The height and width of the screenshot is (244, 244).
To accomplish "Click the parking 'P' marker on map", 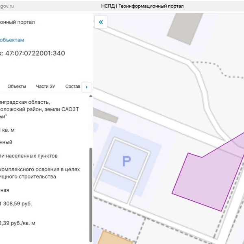I will [126, 161].
